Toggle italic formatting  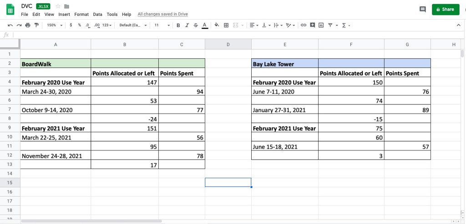(187, 25)
